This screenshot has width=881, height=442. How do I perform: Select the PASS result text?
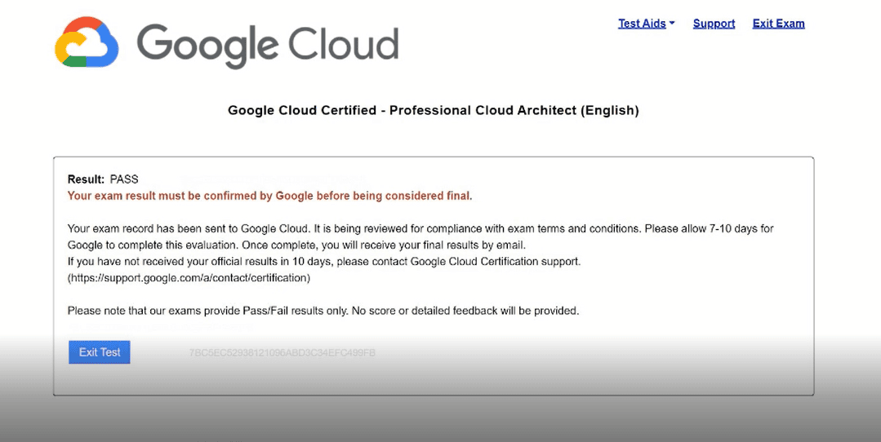[x=124, y=179]
